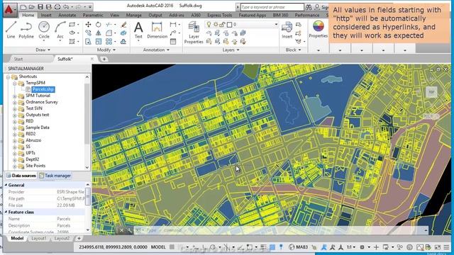Click the Scale tool icon
Image resolution: width=454 pixels, height=255 pixels.
tap(99, 41)
